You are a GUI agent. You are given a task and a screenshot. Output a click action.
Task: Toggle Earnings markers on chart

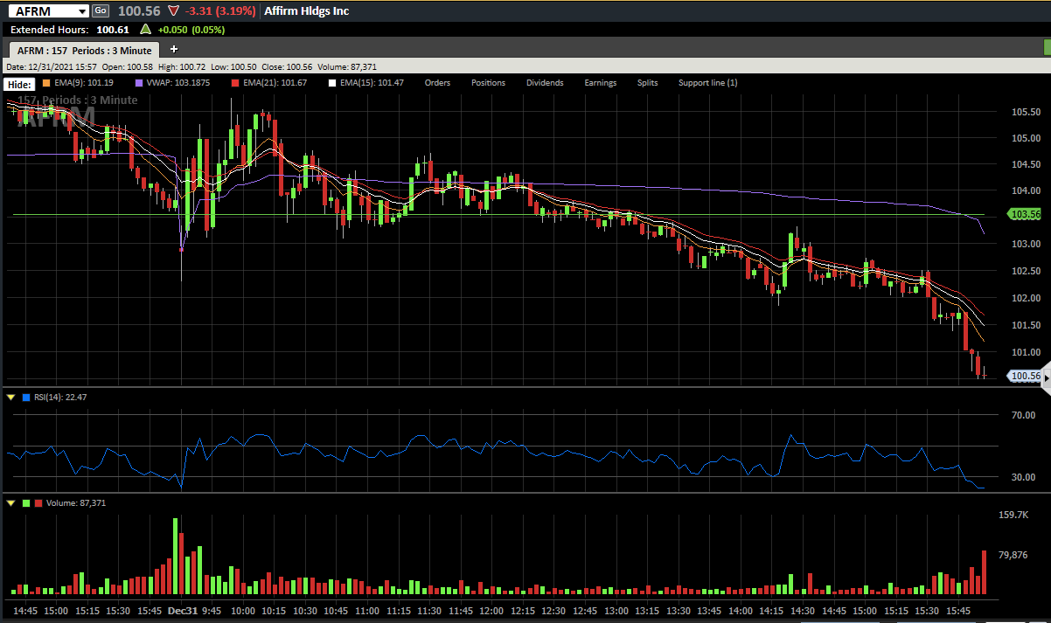click(x=601, y=83)
